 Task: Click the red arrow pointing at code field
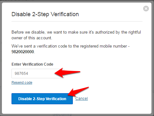pyautogui.click(x=67, y=73)
